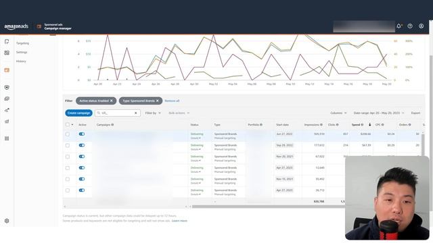
Task: Check the row starting Nov 20, 2021
Action: (68, 157)
